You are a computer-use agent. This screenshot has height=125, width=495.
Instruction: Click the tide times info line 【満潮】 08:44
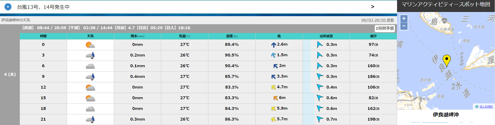click(106, 28)
